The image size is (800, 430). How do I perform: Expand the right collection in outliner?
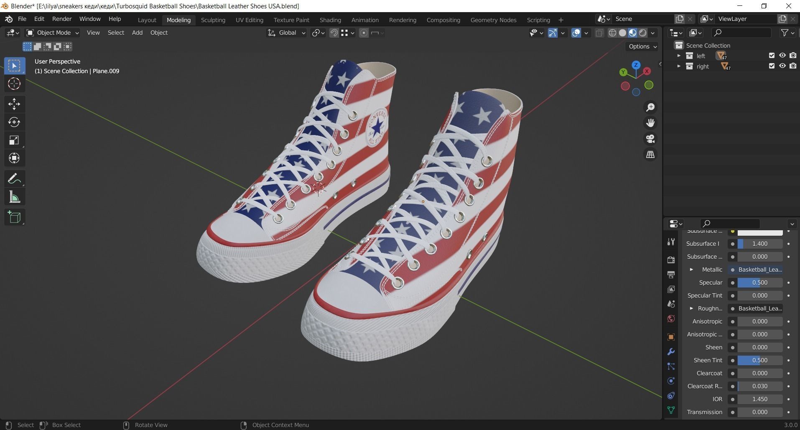click(678, 66)
